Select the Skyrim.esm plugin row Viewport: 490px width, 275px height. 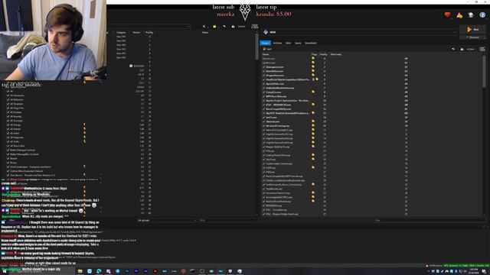point(372,59)
